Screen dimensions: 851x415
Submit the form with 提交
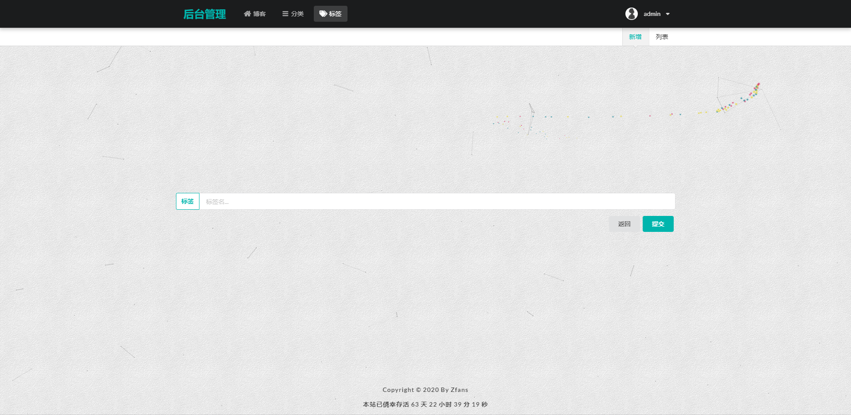658,224
